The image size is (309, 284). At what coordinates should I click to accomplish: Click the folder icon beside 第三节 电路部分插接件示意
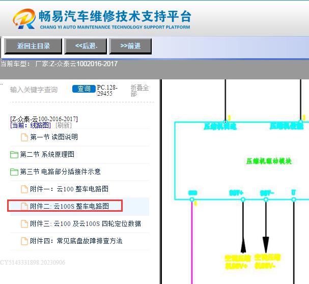click(x=14, y=172)
